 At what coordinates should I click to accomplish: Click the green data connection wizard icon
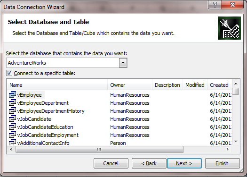click(229, 28)
